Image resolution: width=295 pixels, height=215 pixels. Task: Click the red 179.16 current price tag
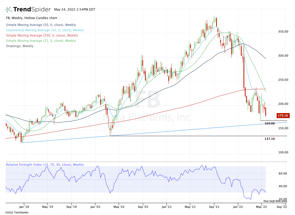pos(283,115)
